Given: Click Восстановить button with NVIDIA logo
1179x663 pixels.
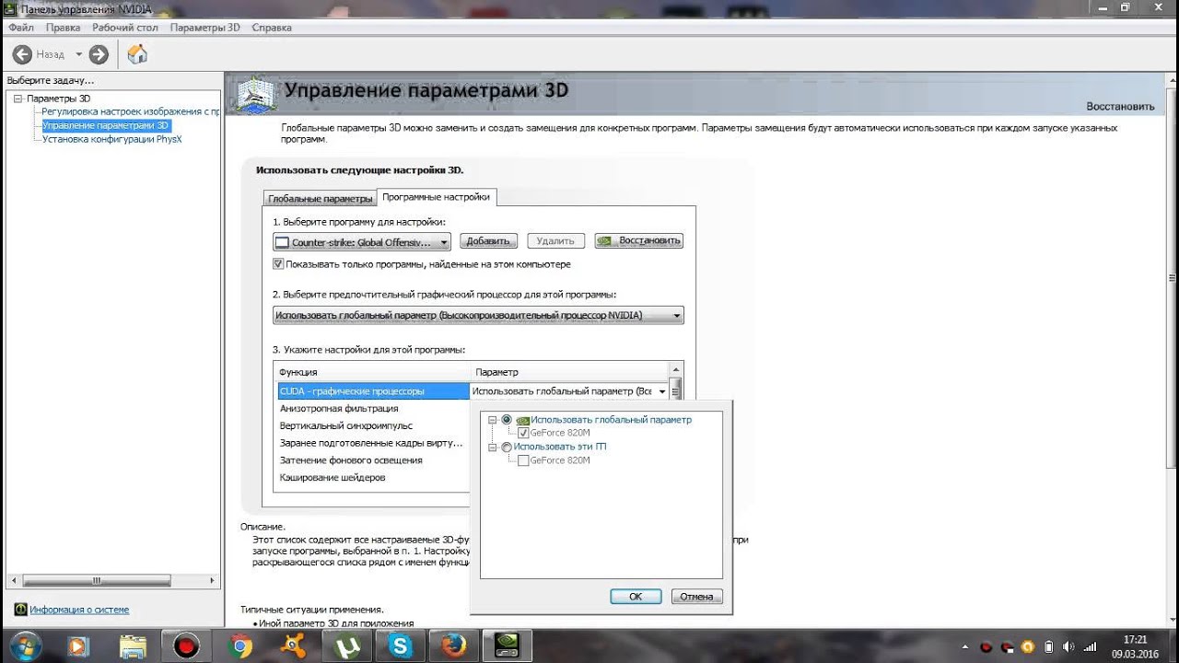Looking at the screenshot, I should click(639, 241).
